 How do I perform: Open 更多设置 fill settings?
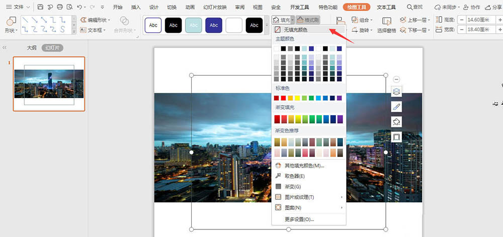click(x=299, y=219)
